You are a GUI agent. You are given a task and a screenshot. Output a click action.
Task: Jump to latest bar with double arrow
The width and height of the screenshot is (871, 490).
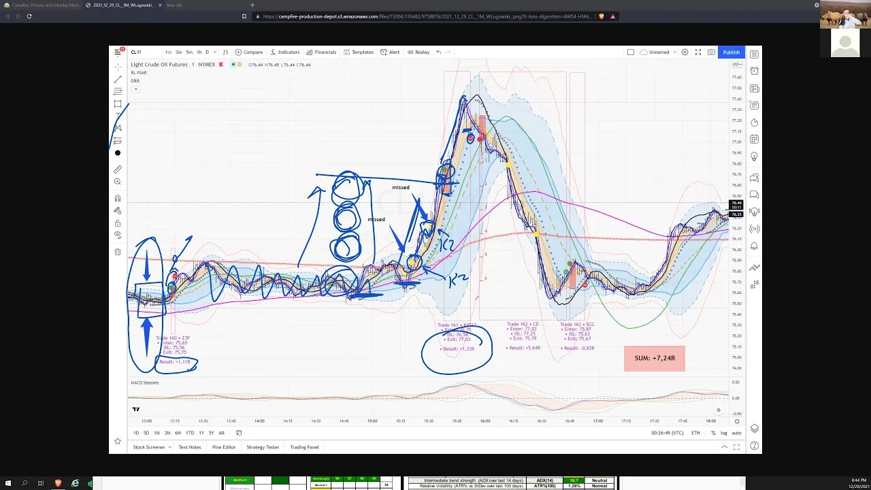coord(718,410)
